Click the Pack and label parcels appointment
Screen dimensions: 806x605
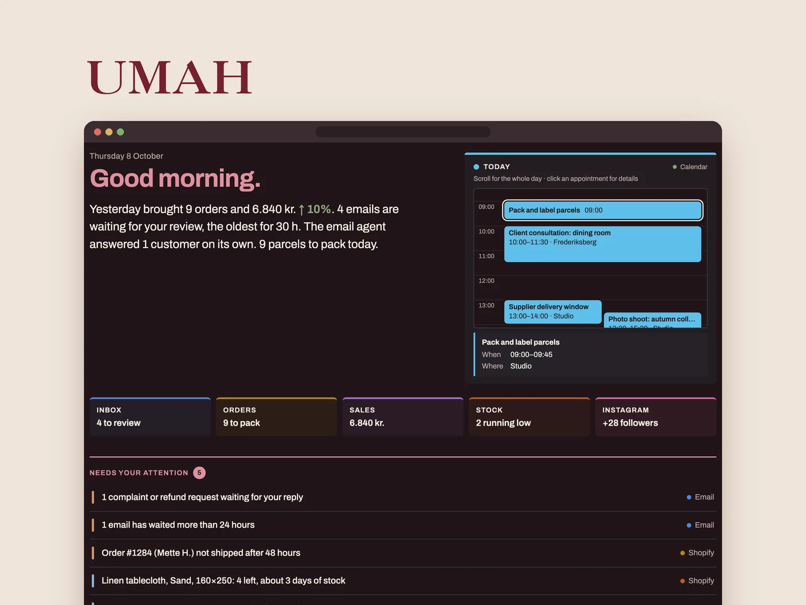coord(602,210)
